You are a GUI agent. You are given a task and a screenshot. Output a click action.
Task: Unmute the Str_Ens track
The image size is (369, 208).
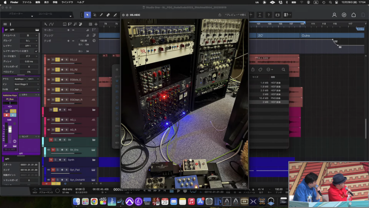[53, 150]
